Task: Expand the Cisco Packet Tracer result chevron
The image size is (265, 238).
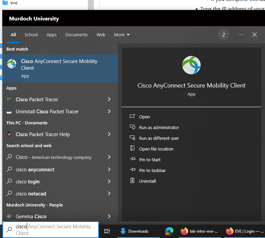Action: pos(109,99)
